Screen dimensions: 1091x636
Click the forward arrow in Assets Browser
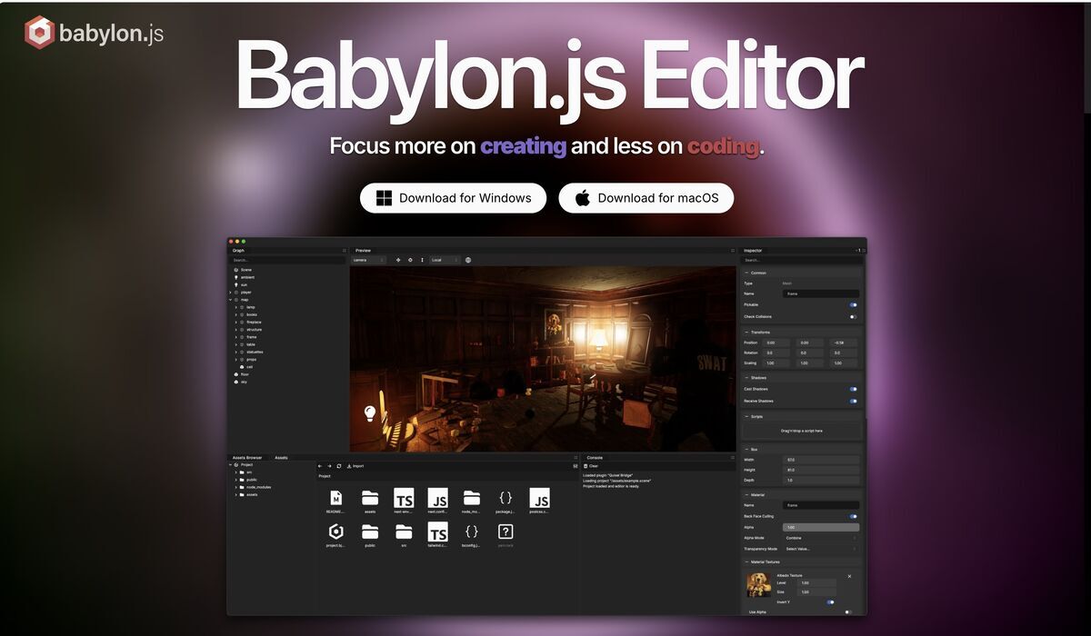329,466
